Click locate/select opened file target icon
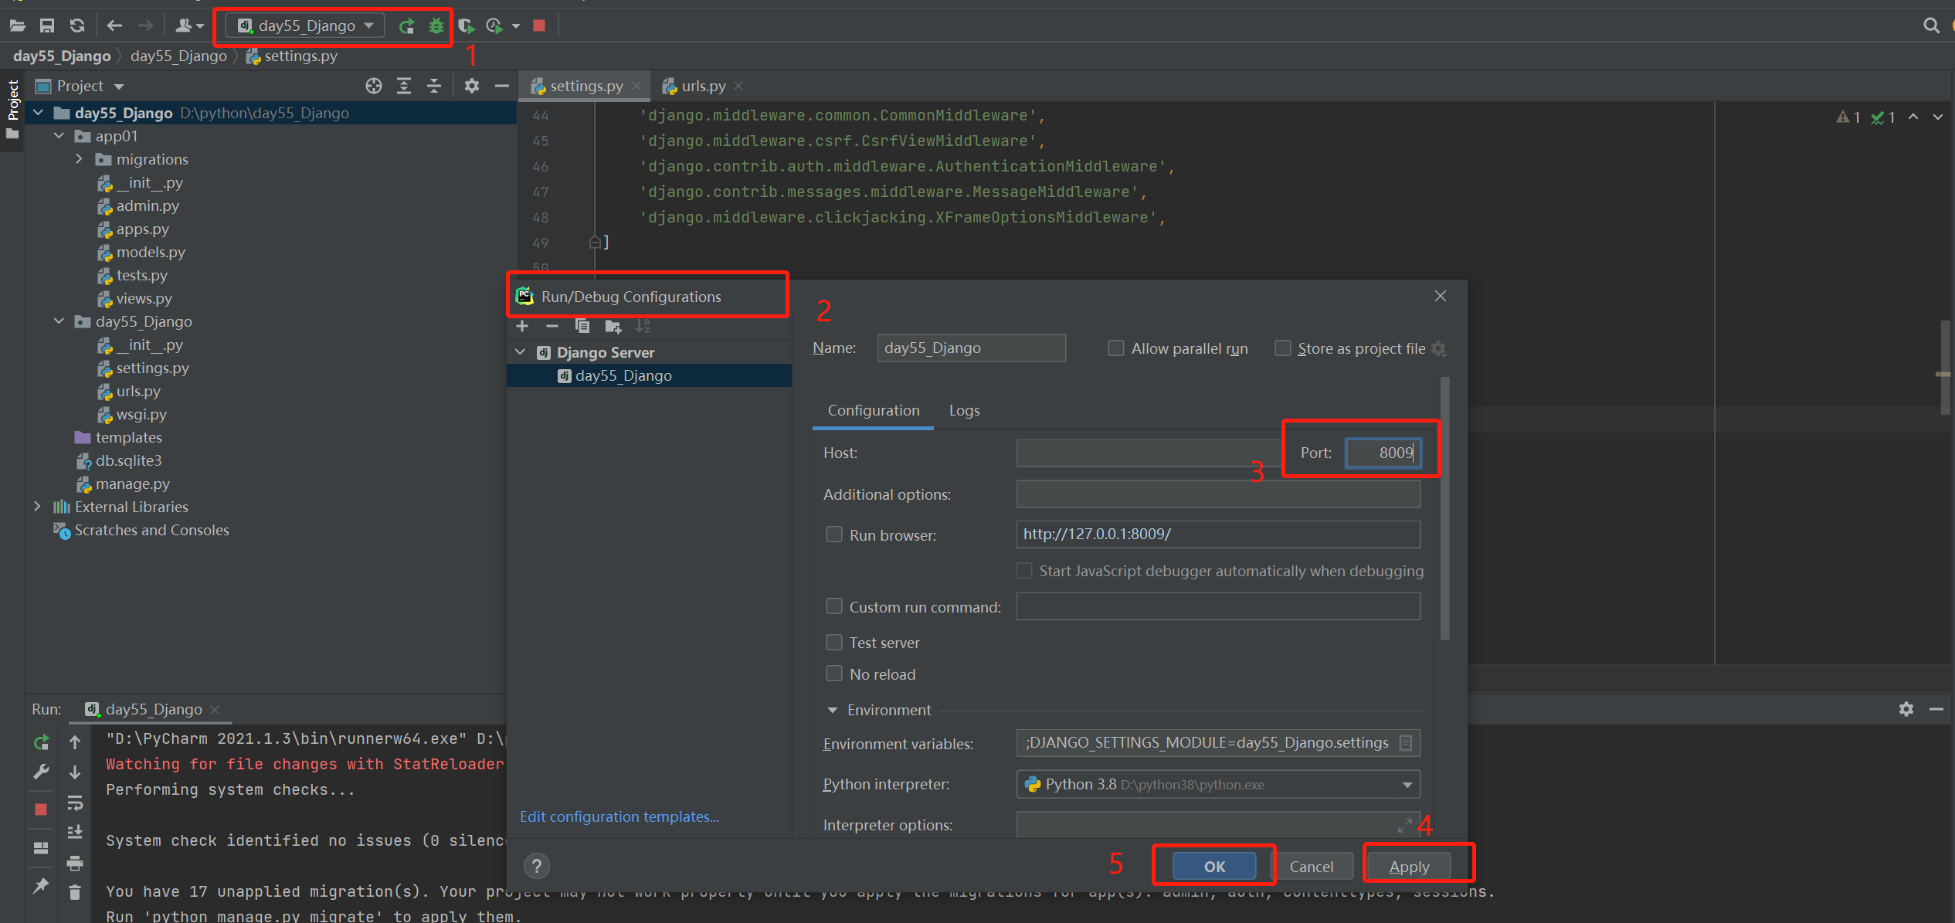The height and width of the screenshot is (923, 1955). [x=374, y=86]
